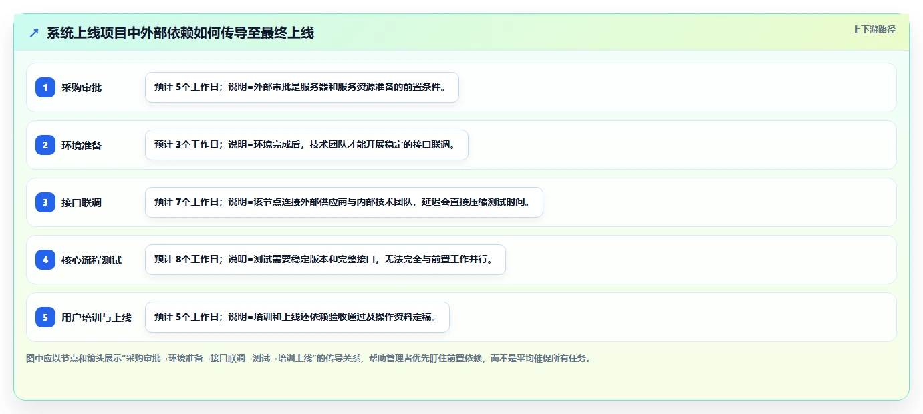Click the 环境准备 step label

[x=82, y=145]
